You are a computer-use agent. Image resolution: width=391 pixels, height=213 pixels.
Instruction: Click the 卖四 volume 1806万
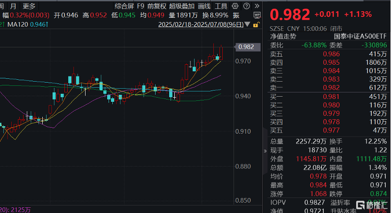point(376,62)
